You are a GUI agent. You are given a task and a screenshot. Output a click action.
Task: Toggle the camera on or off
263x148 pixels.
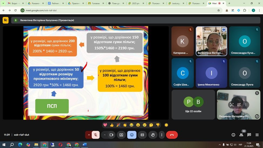point(111,135)
